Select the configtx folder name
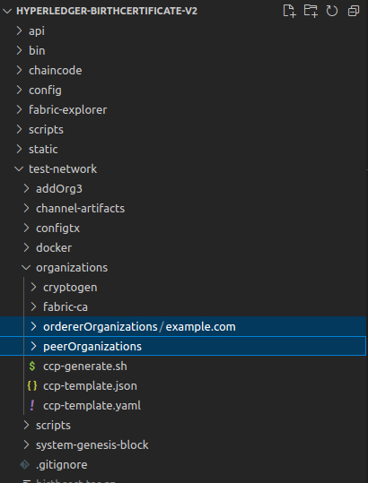The width and height of the screenshot is (368, 483). pos(58,229)
